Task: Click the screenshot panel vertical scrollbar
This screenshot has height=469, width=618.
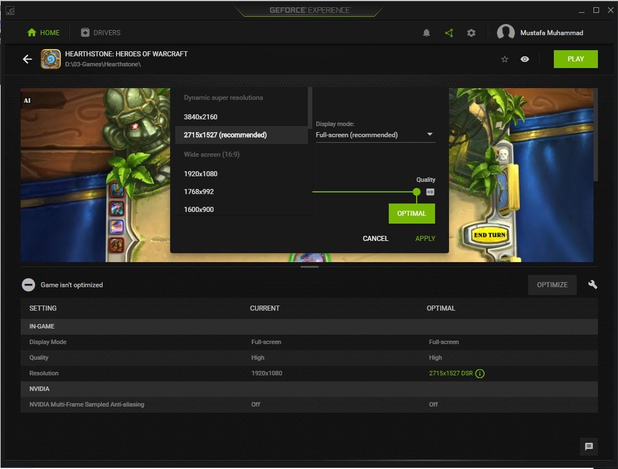Action: pos(596,134)
